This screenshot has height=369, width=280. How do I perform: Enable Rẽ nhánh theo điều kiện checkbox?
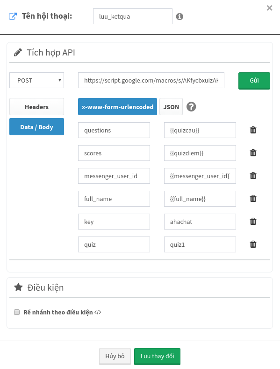[x=17, y=312]
